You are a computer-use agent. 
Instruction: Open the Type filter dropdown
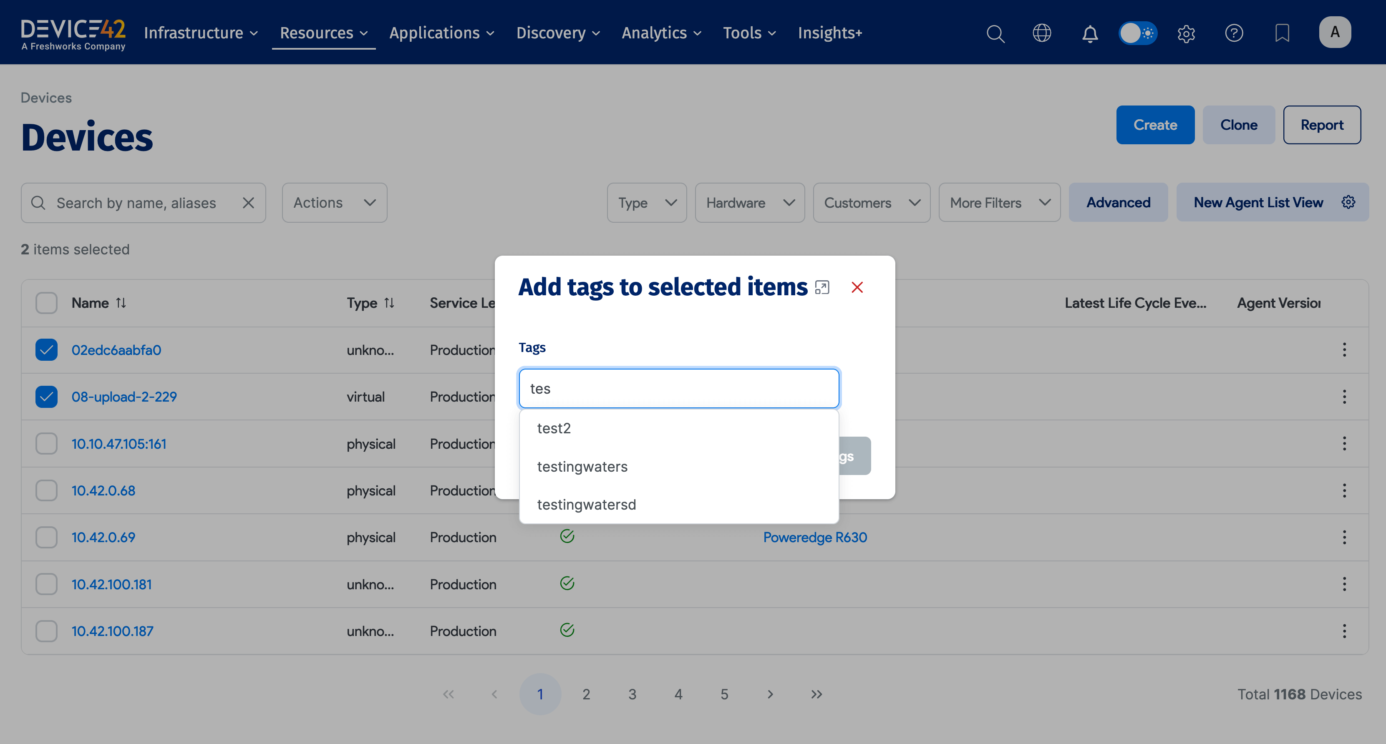pos(646,203)
